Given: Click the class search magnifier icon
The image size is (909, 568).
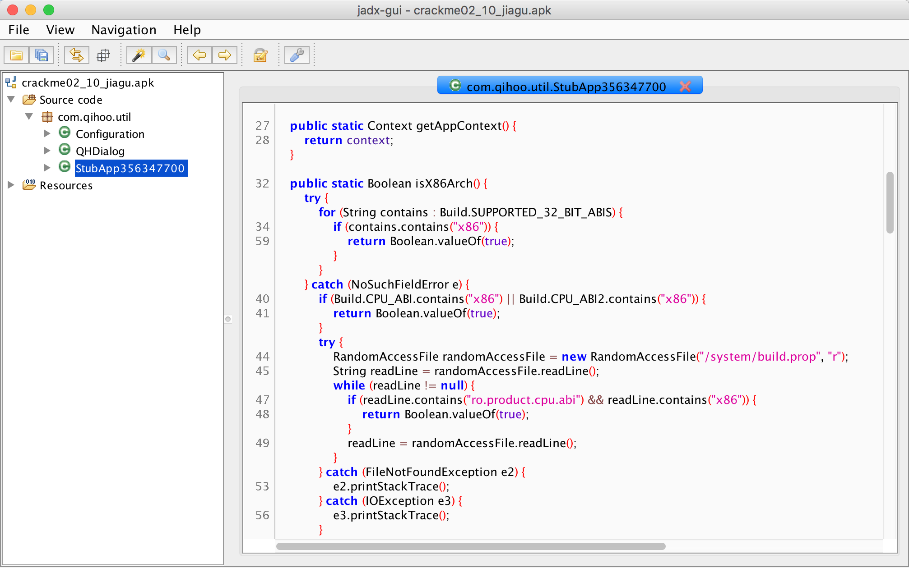Looking at the screenshot, I should click(164, 55).
